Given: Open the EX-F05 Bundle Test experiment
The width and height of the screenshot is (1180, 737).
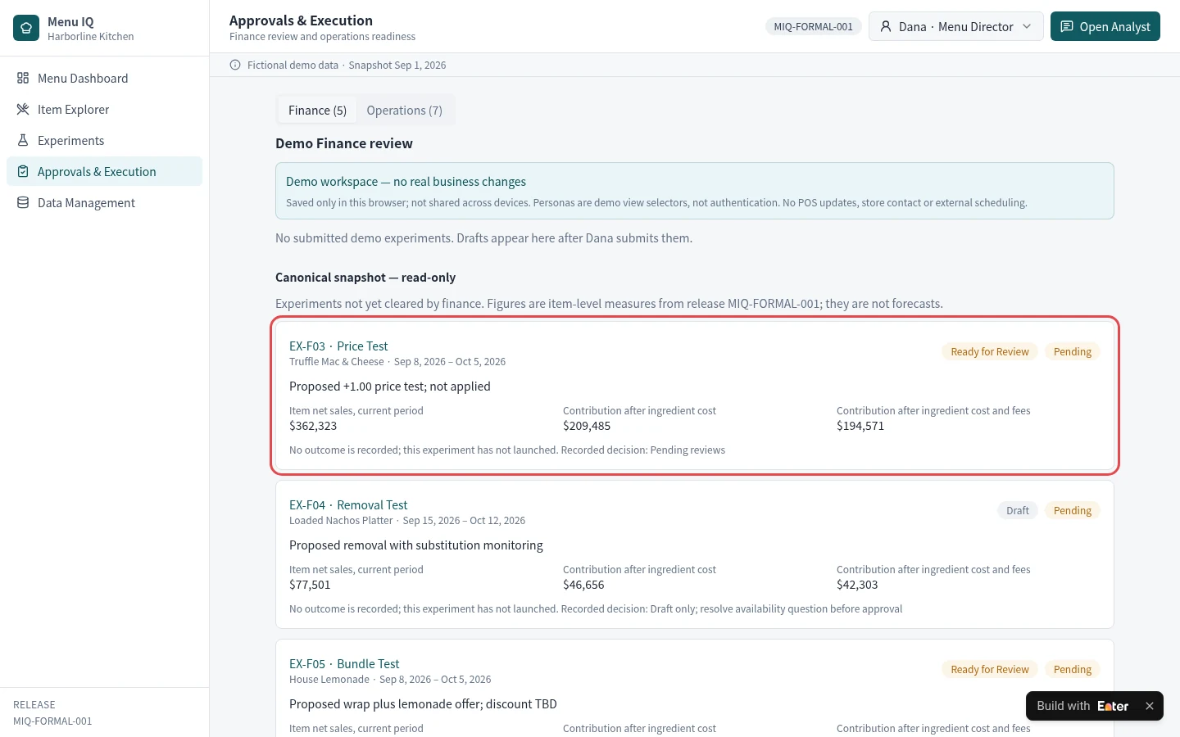Looking at the screenshot, I should (x=344, y=664).
